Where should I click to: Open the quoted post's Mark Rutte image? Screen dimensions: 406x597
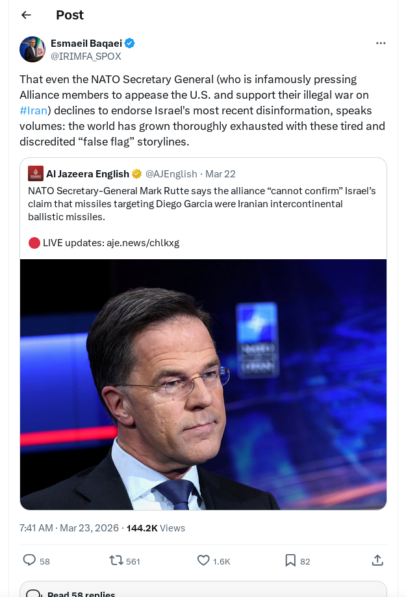[x=203, y=384]
